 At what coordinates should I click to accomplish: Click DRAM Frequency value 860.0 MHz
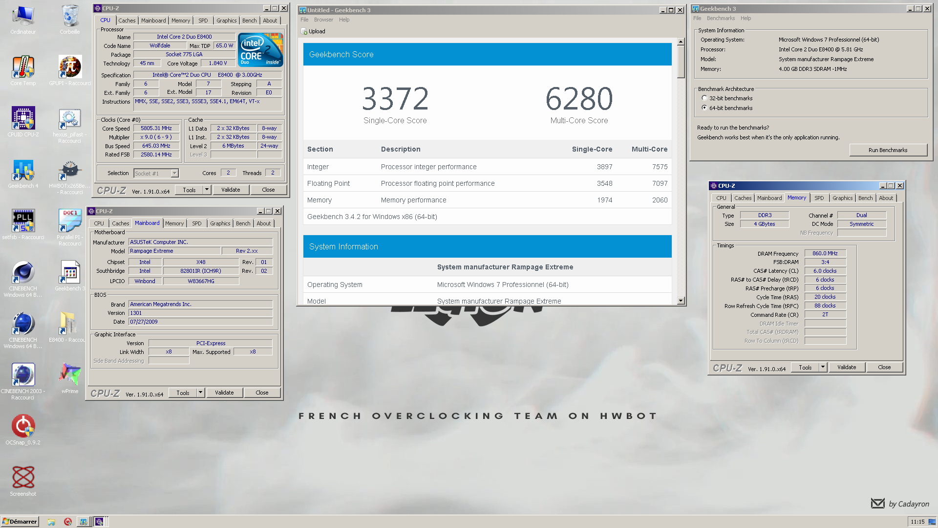(825, 253)
